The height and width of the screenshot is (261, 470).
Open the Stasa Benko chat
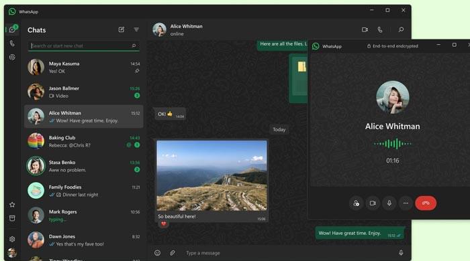[x=84, y=166]
